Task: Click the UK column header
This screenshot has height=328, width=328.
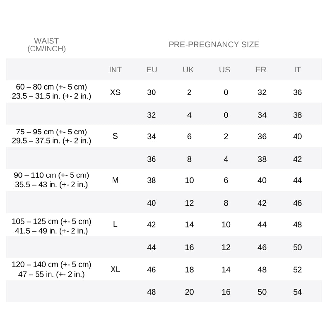Action: click(x=188, y=70)
